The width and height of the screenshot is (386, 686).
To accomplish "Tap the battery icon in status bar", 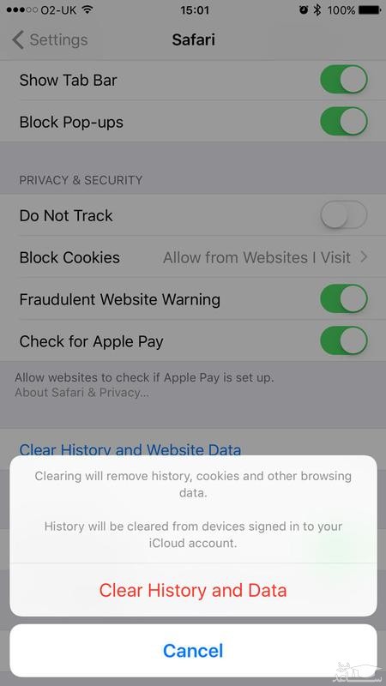I will click(x=370, y=9).
